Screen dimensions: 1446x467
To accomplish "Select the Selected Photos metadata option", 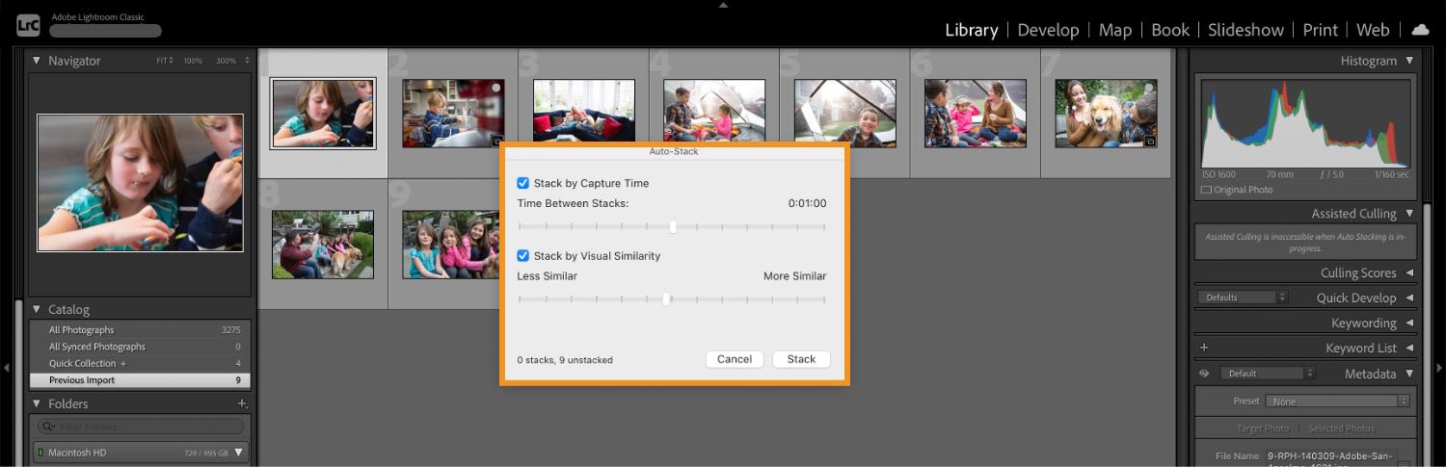I will click(1341, 428).
